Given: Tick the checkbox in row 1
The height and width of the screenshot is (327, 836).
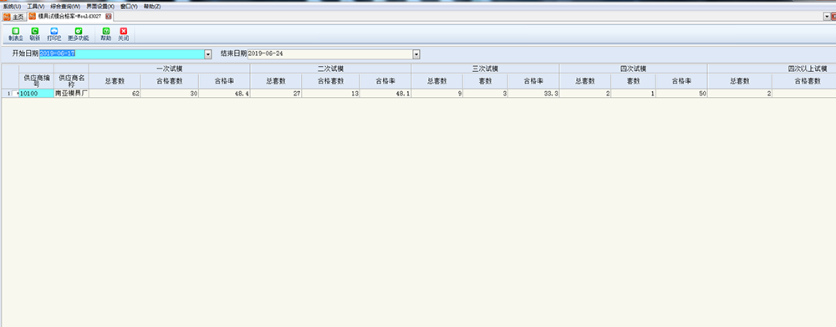Looking at the screenshot, I should [14, 94].
